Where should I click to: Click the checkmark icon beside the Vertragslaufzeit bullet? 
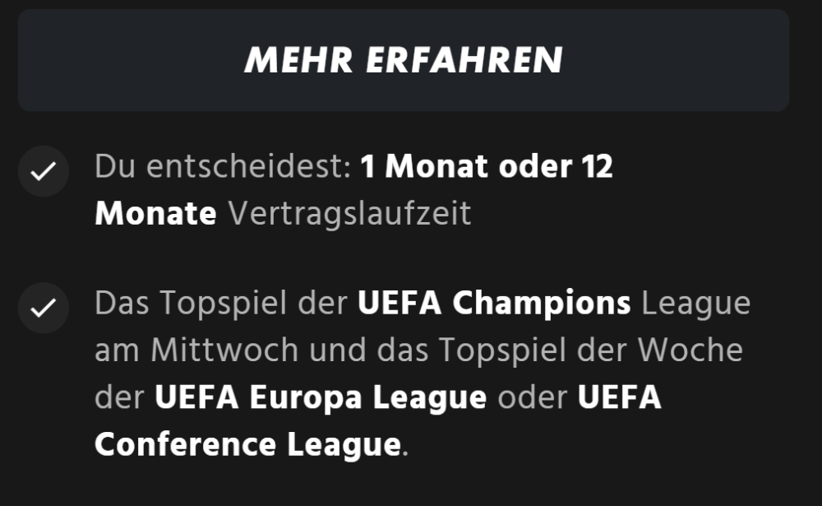[43, 171]
